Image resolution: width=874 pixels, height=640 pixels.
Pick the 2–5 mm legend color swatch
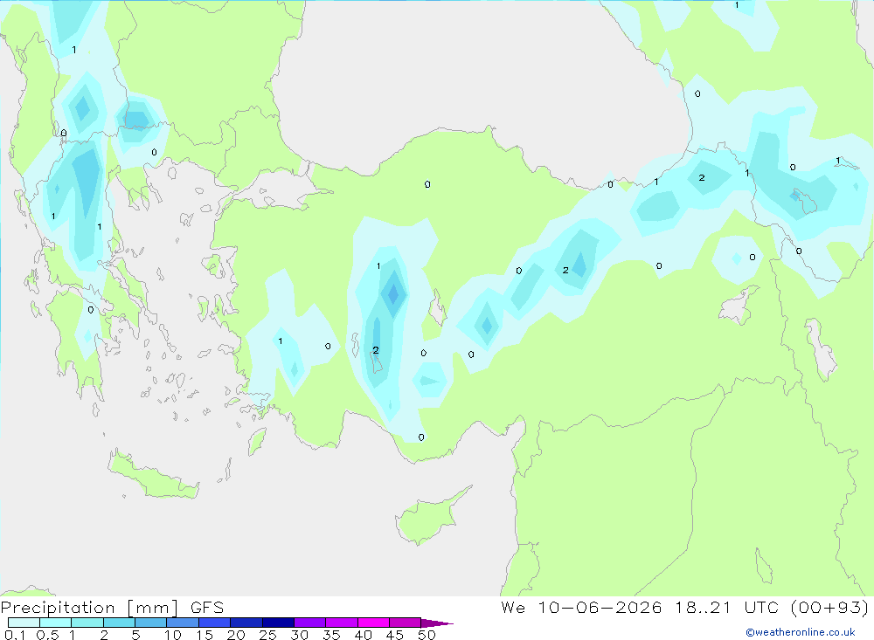coord(119,623)
